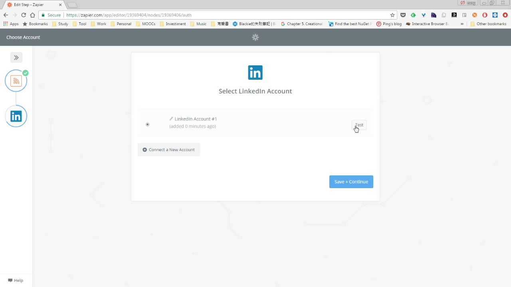Open the LinkedIn action step in sidebar
The width and height of the screenshot is (511, 287).
(16, 116)
